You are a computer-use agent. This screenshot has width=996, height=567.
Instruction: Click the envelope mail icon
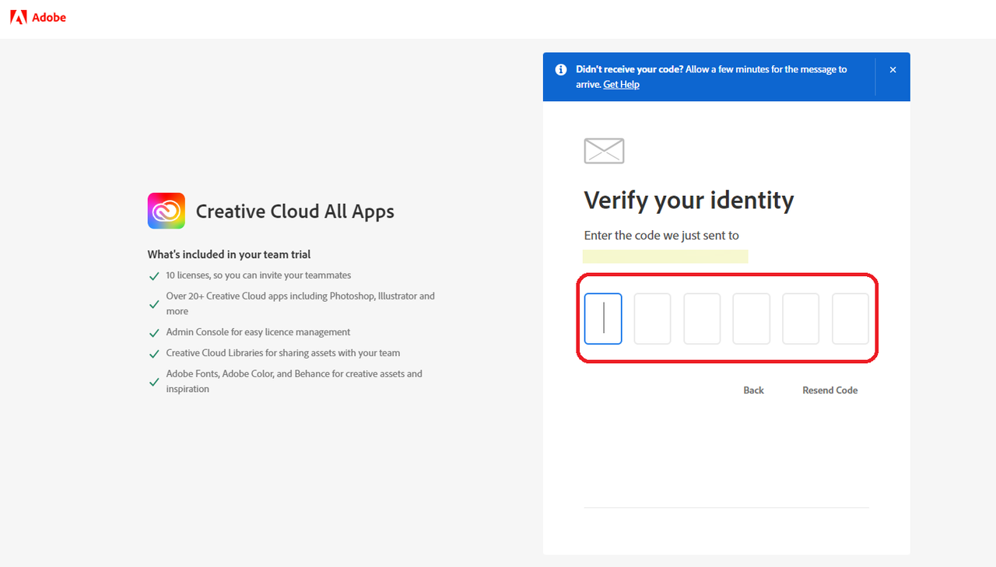[604, 151]
